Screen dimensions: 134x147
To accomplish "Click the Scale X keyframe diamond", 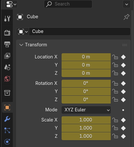I will (123, 120).
